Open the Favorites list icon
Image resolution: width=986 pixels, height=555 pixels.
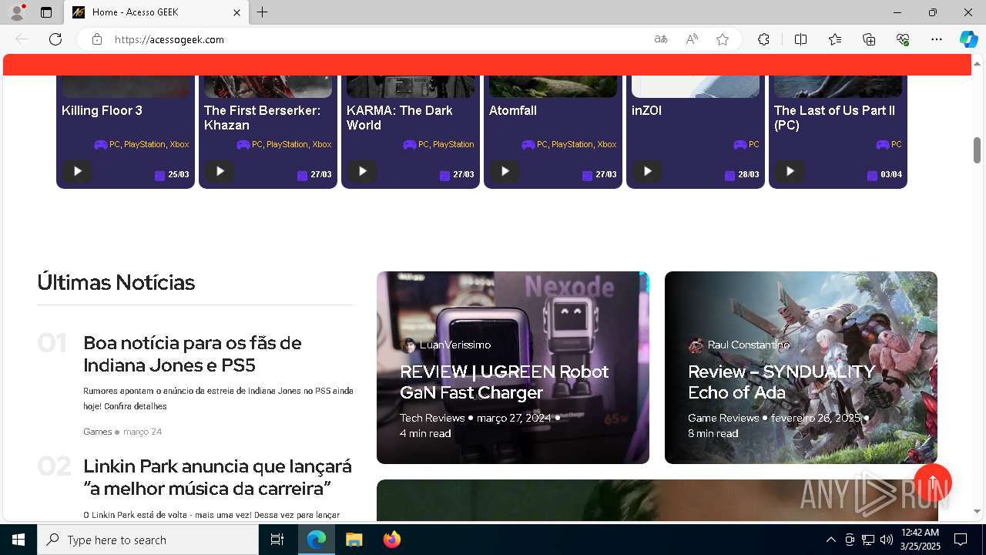[x=835, y=39]
